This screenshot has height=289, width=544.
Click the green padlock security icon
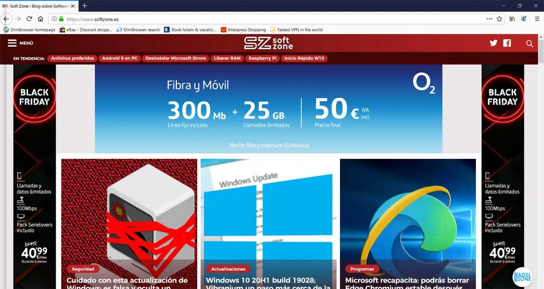point(61,19)
